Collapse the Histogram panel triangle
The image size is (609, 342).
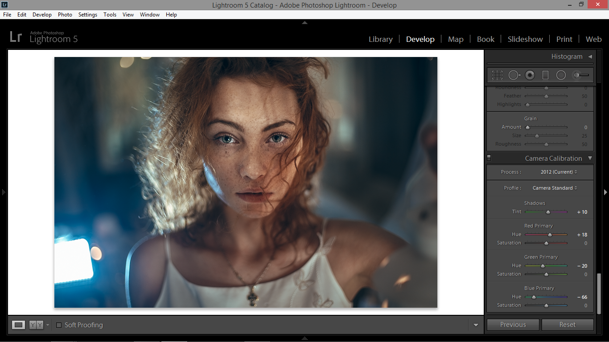[590, 57]
